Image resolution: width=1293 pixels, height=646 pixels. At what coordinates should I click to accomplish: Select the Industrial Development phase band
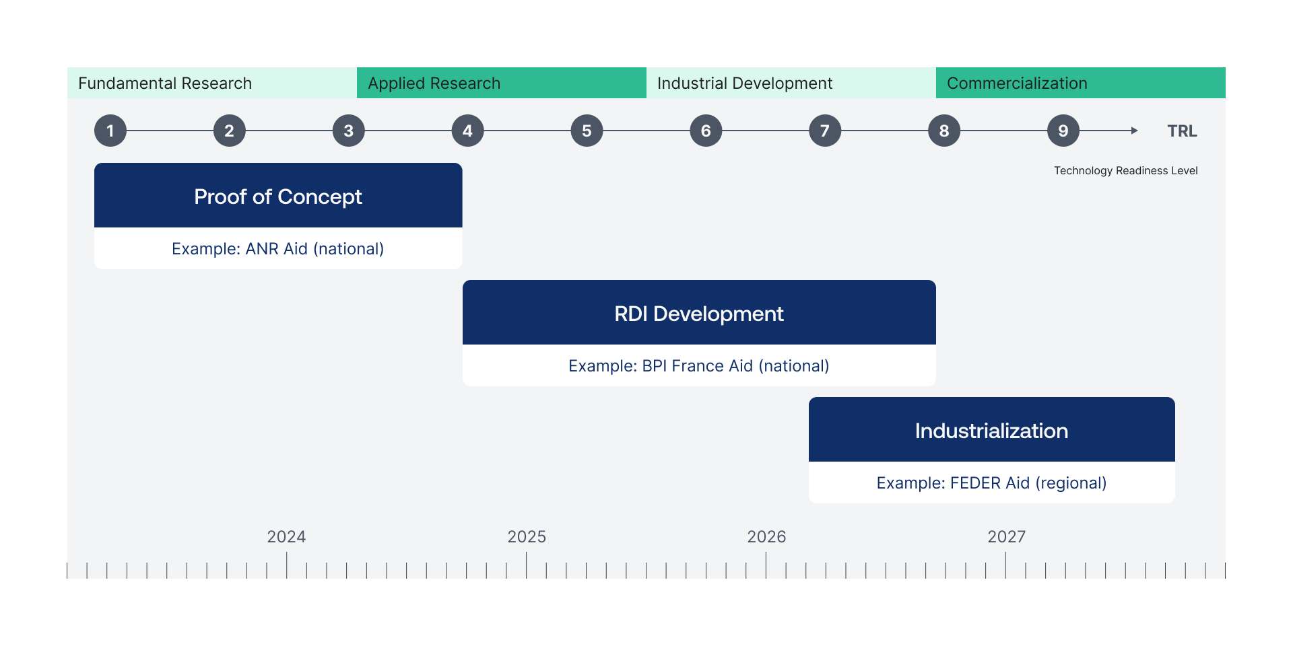tap(791, 83)
